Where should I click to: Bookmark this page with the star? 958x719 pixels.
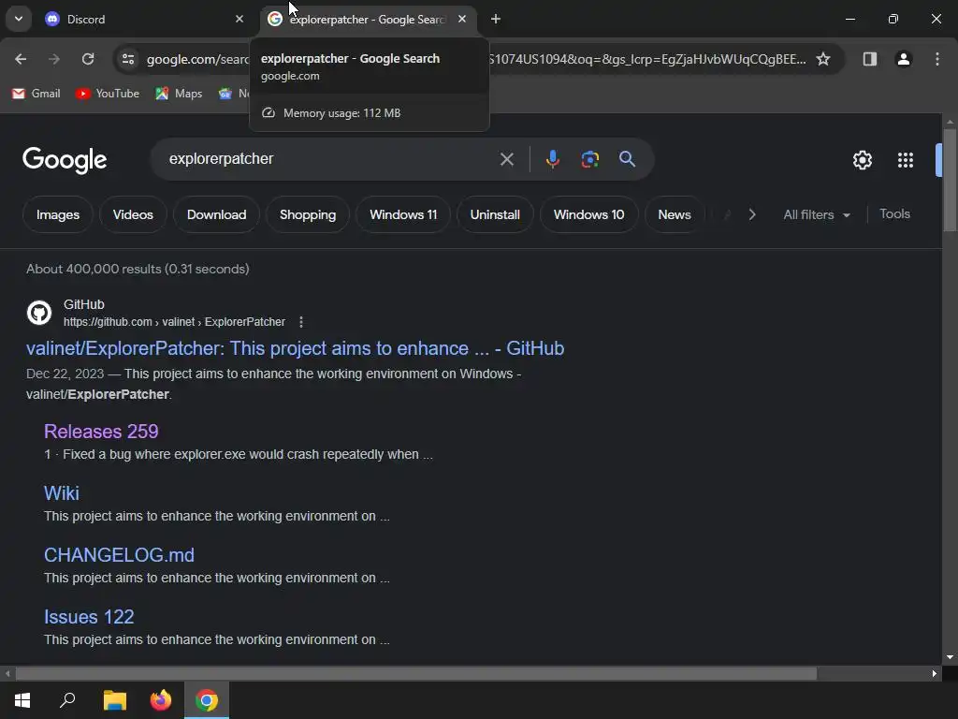pos(823,59)
